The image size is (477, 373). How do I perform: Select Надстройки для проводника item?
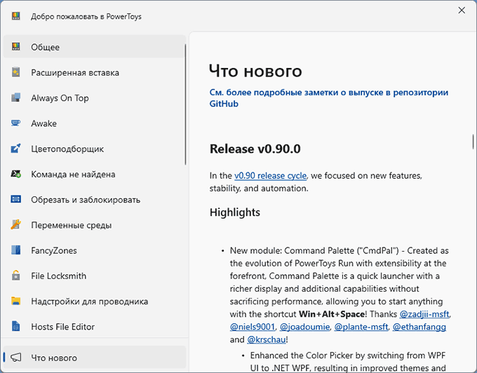coord(94,301)
